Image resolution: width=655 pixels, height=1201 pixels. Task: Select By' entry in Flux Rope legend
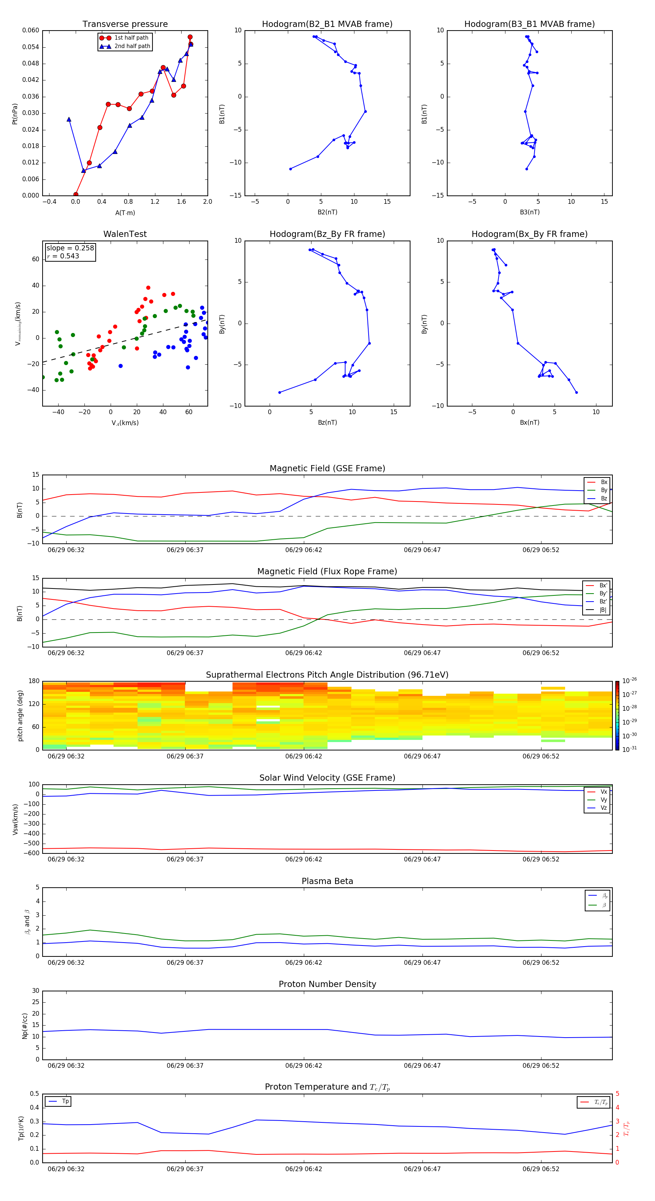coord(596,594)
